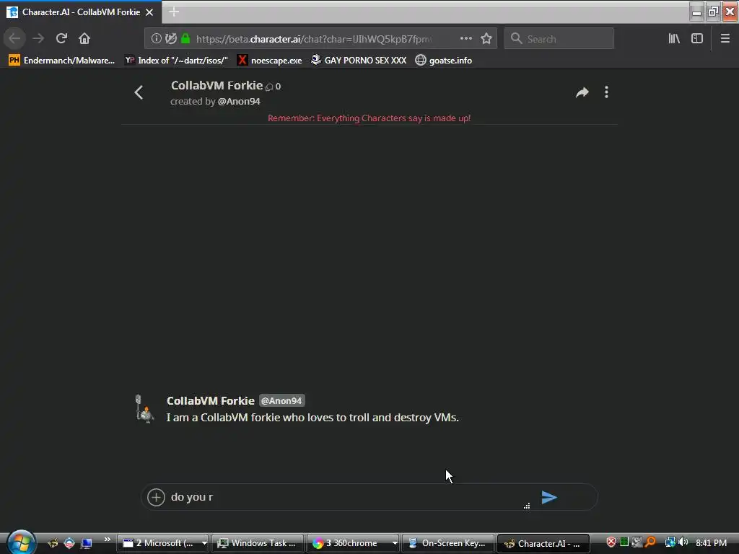
Task: Click the Search box in toolbar
Action: click(x=559, y=39)
